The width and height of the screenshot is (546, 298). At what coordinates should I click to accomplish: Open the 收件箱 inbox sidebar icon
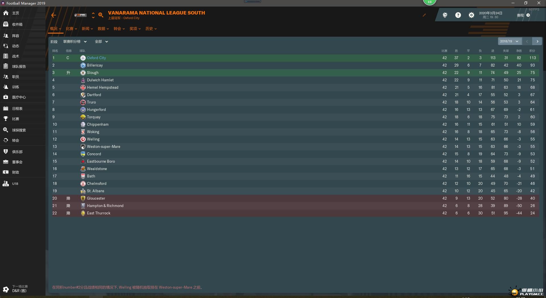(x=6, y=24)
